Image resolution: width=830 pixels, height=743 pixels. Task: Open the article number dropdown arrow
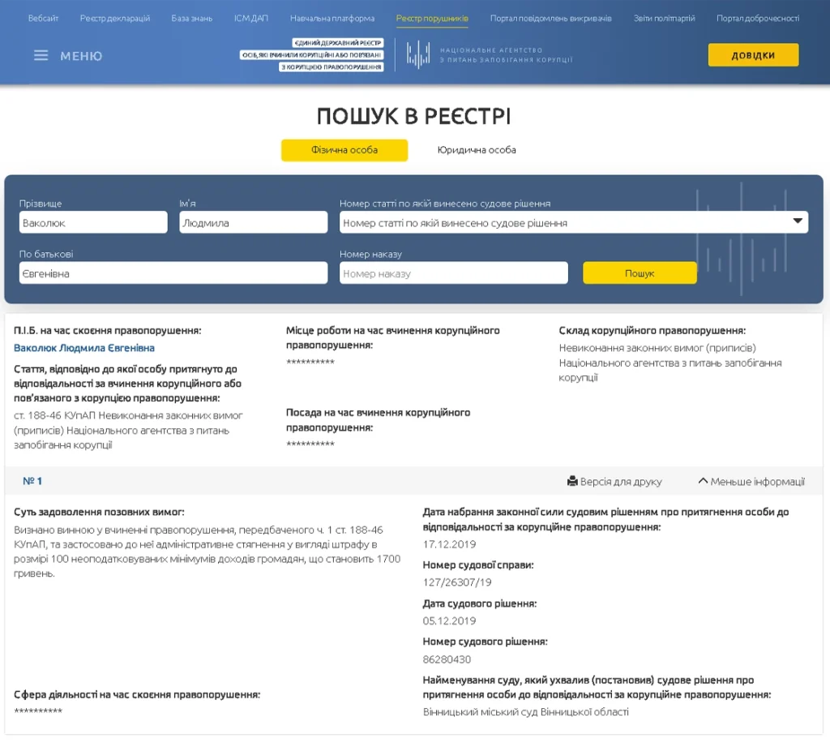coord(798,221)
